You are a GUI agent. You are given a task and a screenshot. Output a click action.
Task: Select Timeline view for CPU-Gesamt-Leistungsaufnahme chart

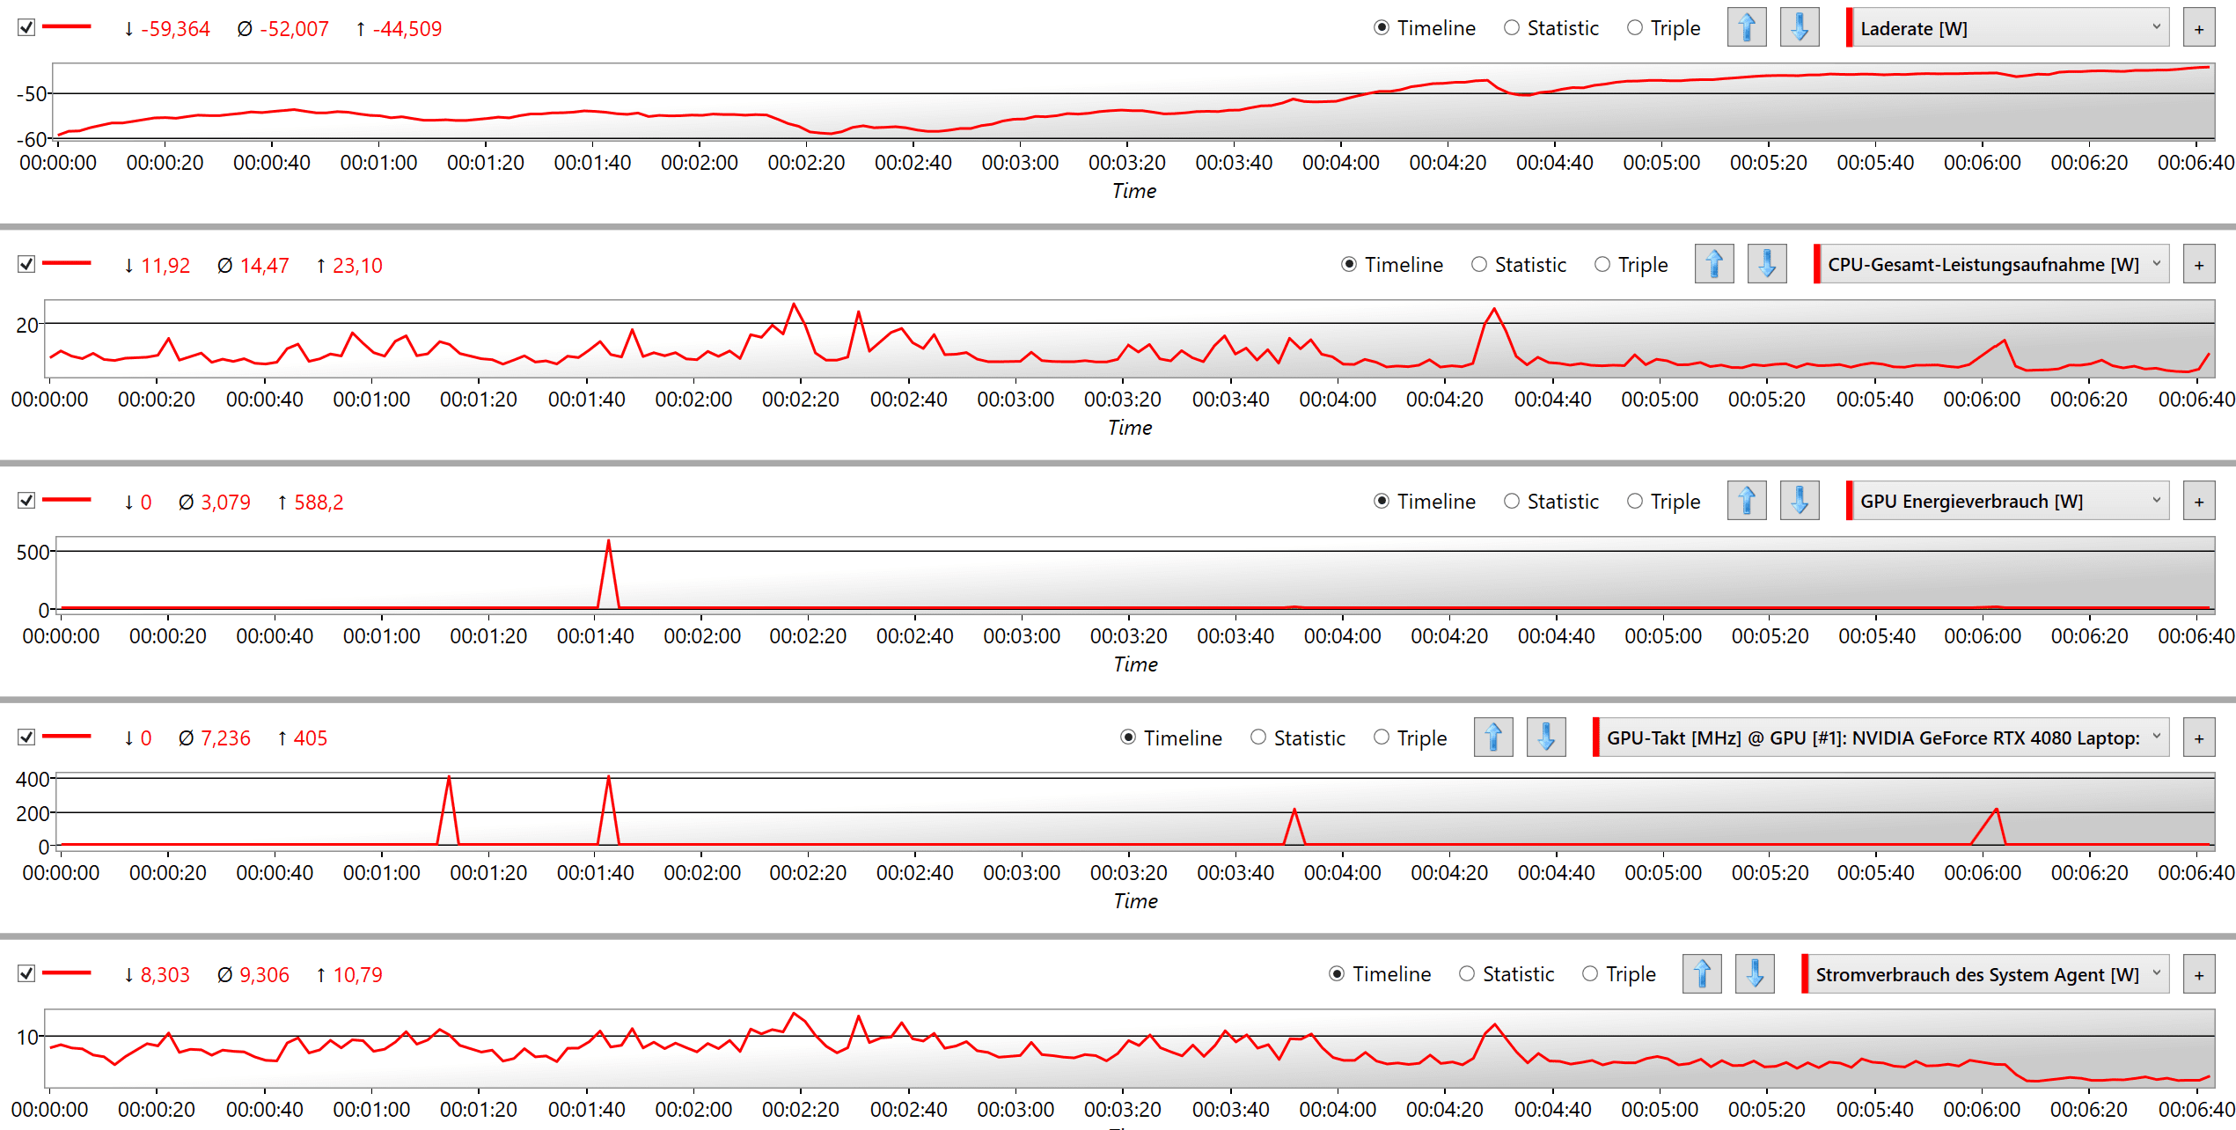click(1392, 265)
